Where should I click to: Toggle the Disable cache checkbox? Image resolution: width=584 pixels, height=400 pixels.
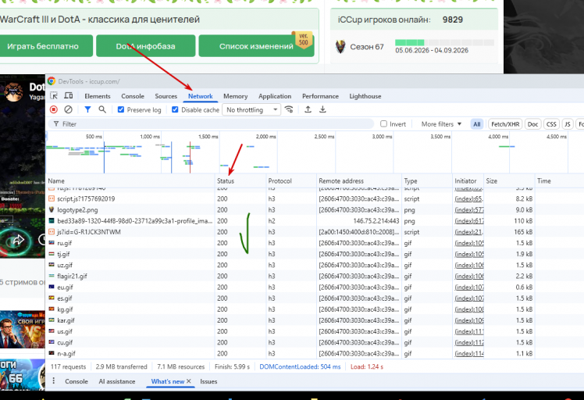click(x=175, y=109)
